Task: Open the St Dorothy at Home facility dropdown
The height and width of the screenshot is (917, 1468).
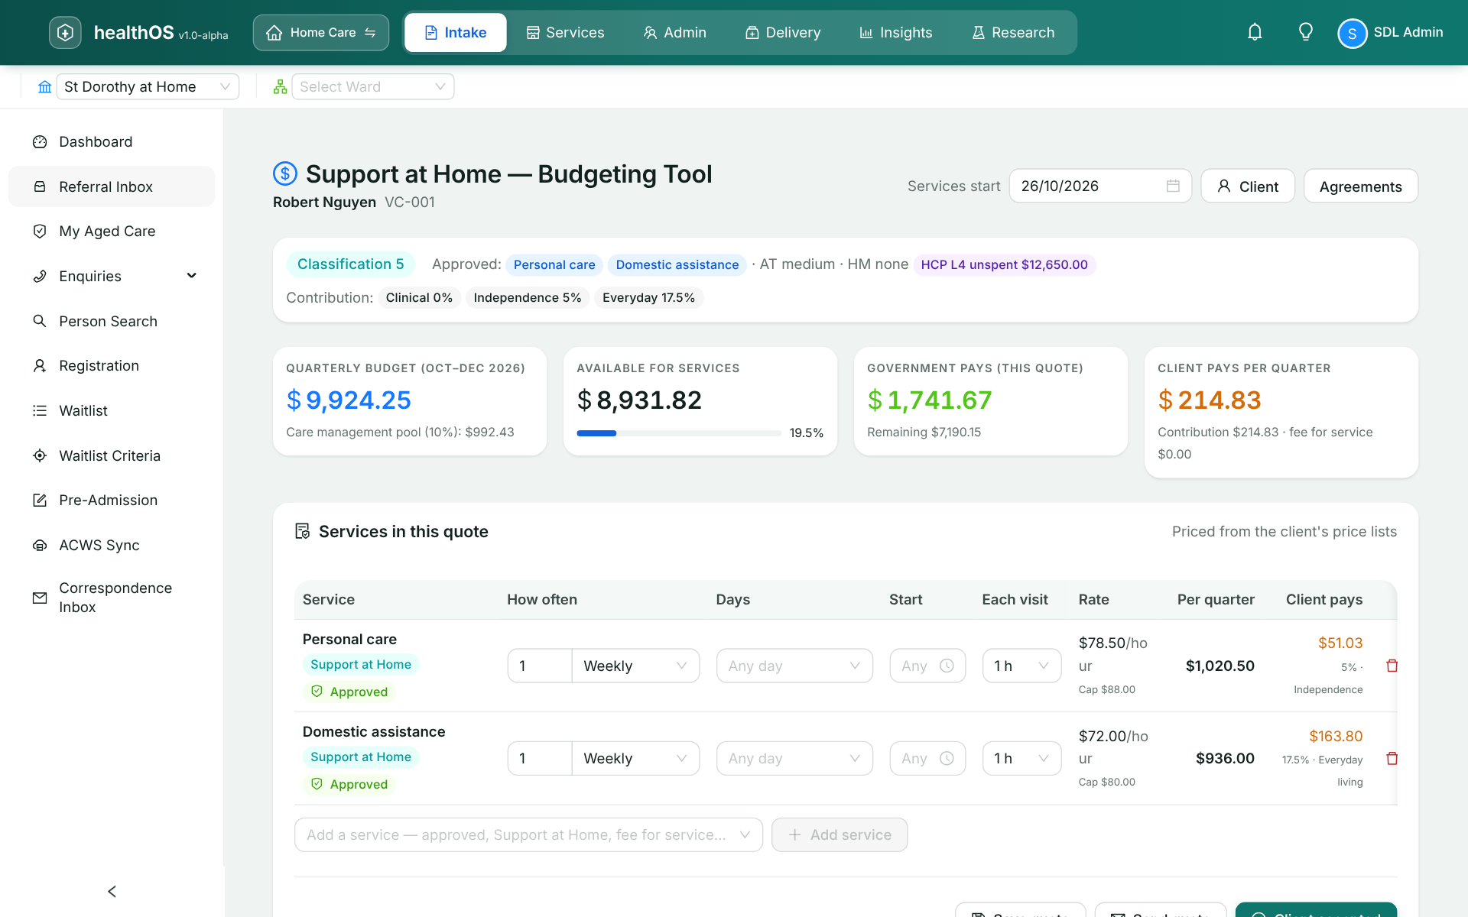Action: coord(148,86)
